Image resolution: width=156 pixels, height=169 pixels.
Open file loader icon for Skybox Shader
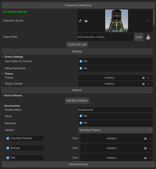coord(143,84)
